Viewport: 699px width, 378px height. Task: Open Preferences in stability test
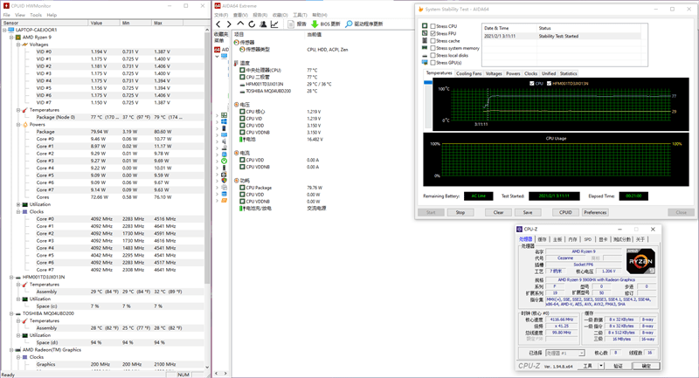tap(595, 212)
